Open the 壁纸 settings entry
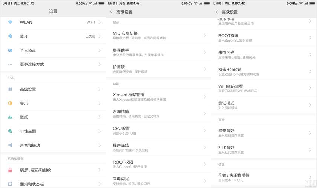 coord(53,117)
